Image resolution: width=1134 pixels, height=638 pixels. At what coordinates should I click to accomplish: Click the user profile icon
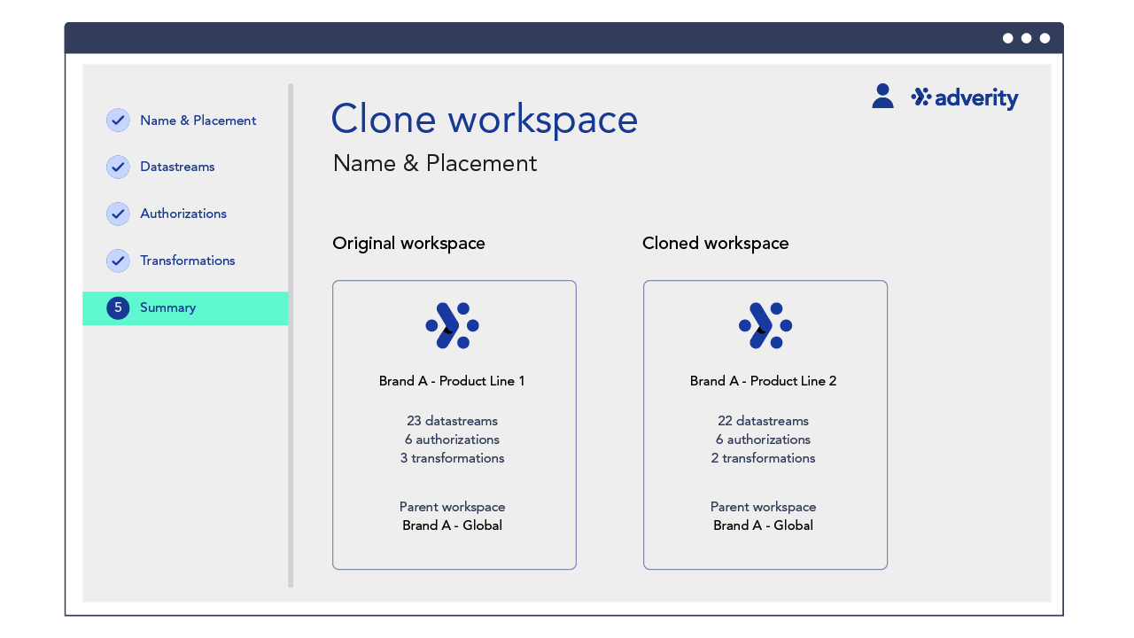coord(882,96)
